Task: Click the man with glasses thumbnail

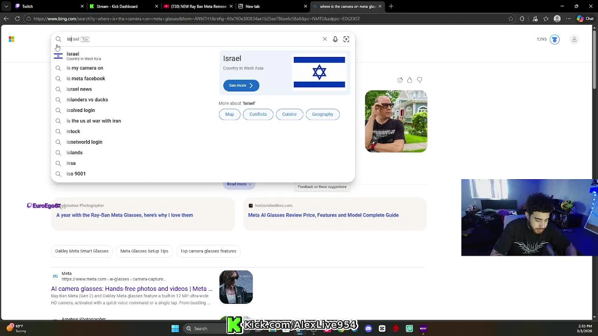Action: point(396,121)
